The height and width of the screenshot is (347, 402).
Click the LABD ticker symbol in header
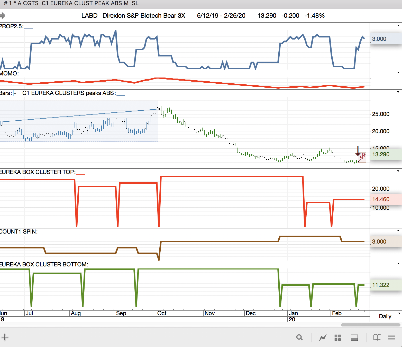[89, 16]
